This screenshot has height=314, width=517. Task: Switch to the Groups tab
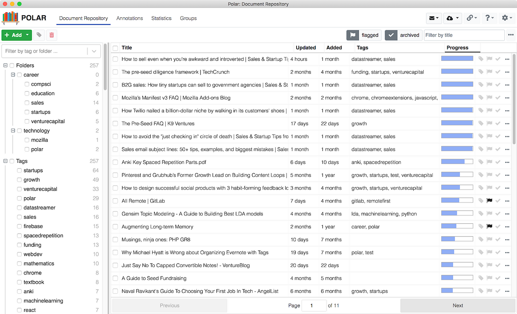point(188,18)
